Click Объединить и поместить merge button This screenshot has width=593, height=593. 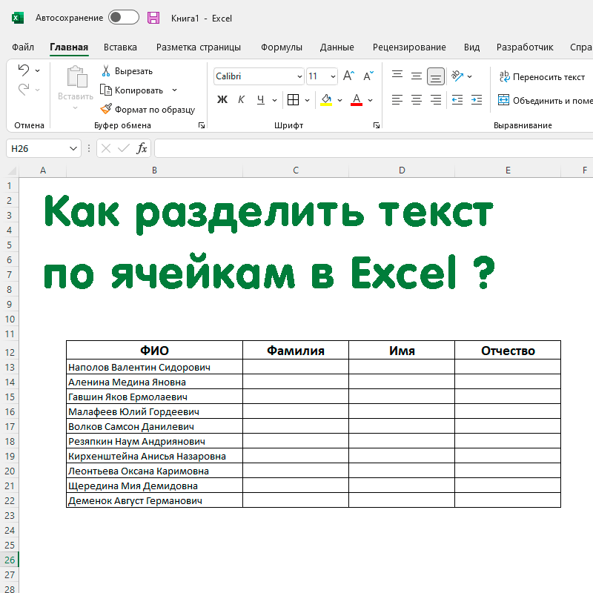[x=545, y=100]
